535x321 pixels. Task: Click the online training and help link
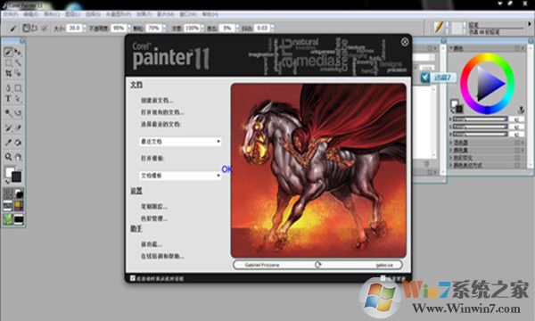click(162, 256)
